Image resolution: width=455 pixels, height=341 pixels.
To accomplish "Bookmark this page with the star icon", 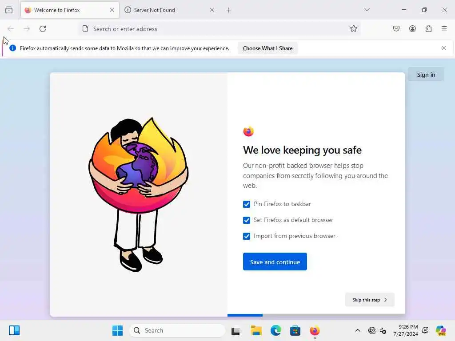I will point(353,28).
